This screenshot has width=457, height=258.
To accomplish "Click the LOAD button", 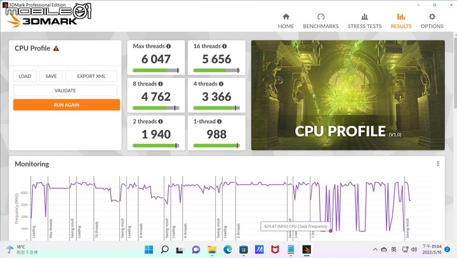I will point(25,76).
